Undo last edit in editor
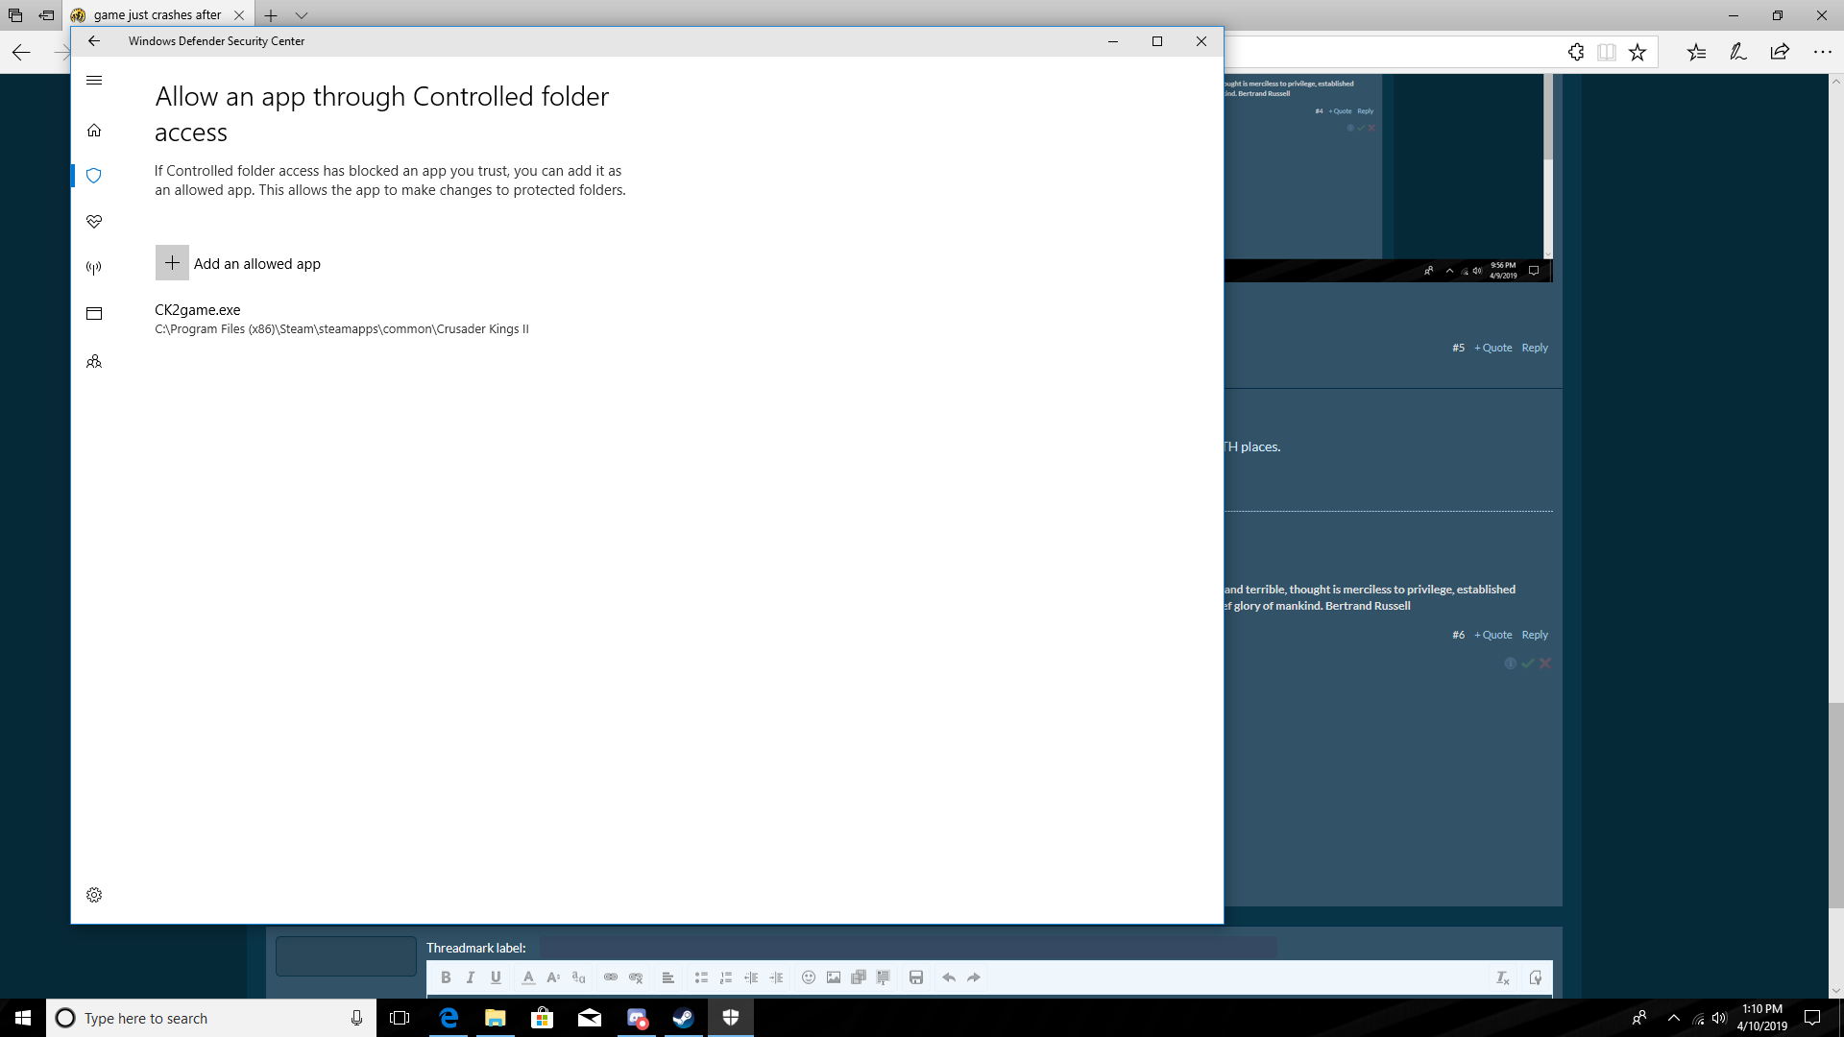The width and height of the screenshot is (1844, 1037). [949, 977]
